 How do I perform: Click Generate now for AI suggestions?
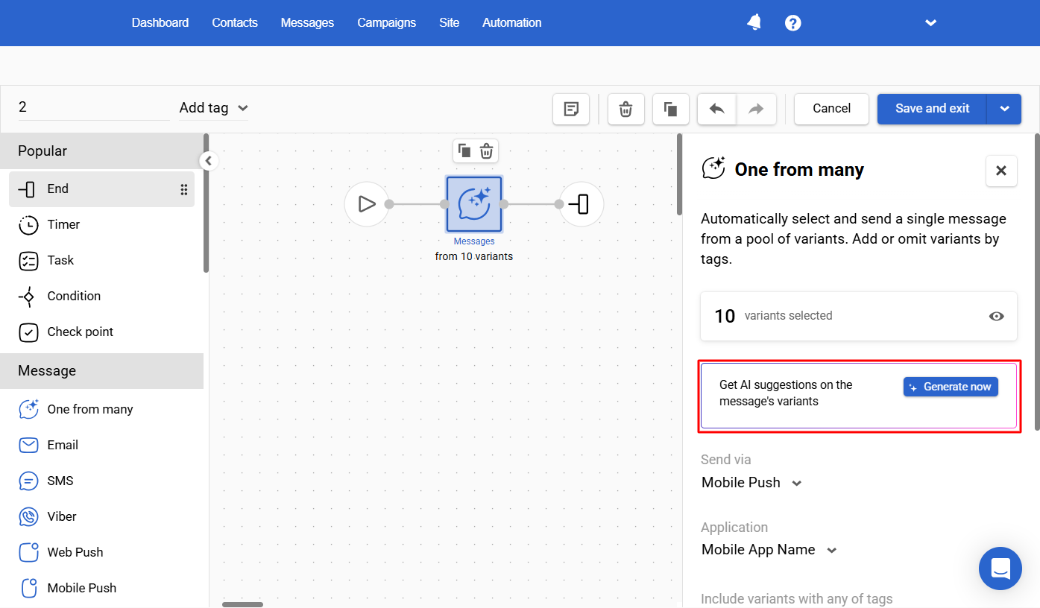point(951,387)
